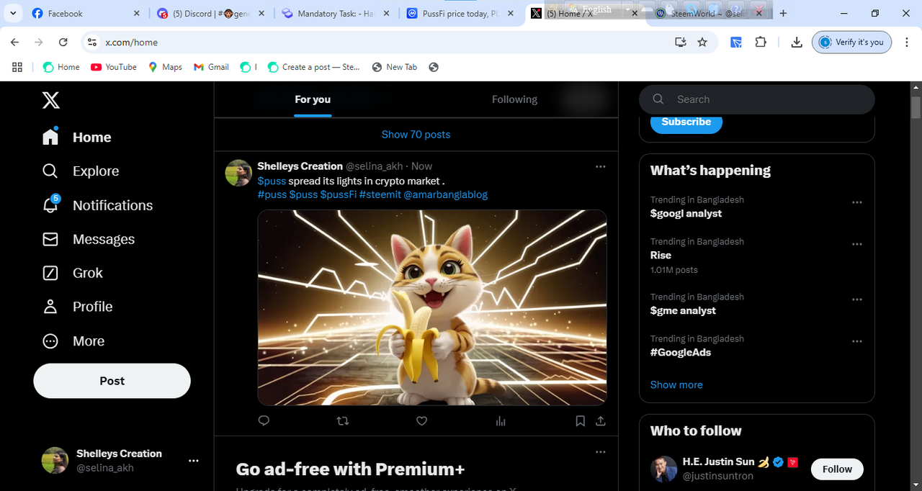Show 70 new posts
The height and width of the screenshot is (491, 922).
[416, 135]
